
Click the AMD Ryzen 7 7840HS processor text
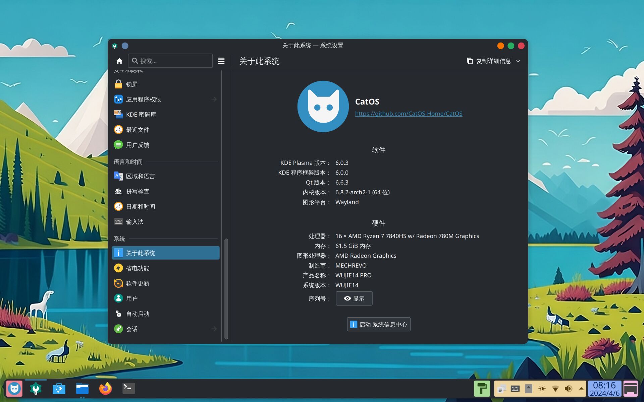[x=407, y=236]
